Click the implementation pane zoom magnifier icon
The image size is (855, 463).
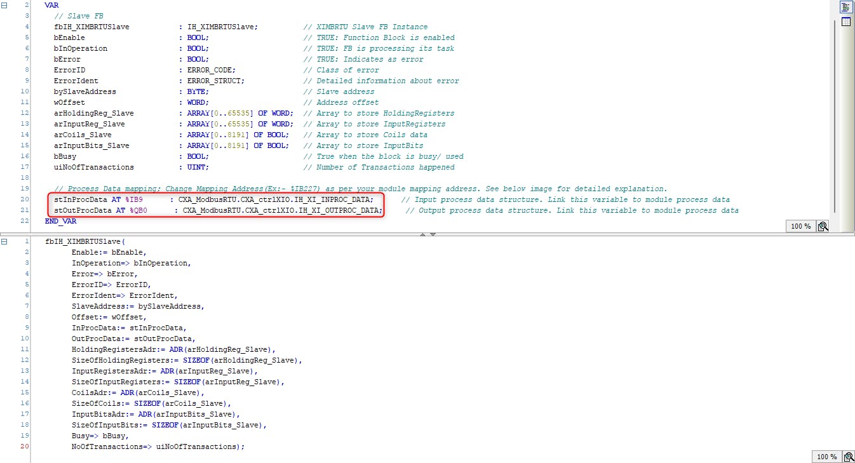pos(848,457)
